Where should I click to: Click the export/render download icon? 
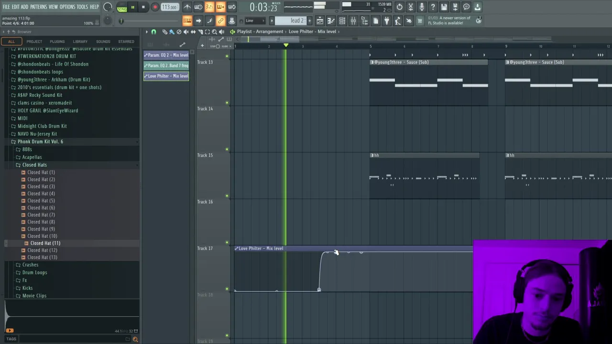pos(477,7)
